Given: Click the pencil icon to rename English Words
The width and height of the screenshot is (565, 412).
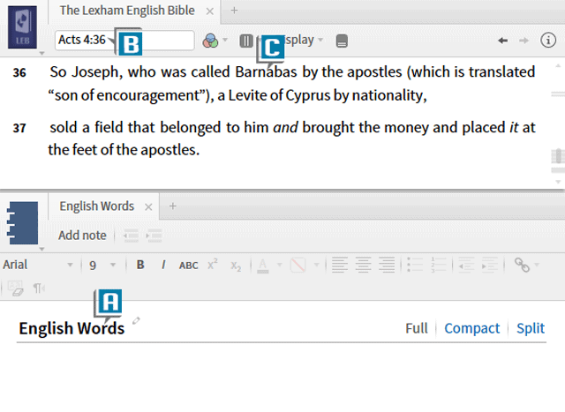Looking at the screenshot, I should coord(136,320).
